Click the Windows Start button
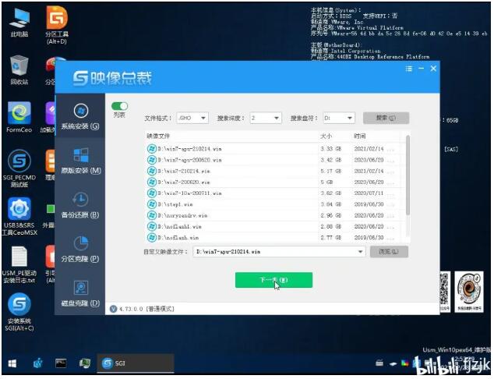Image resolution: width=494 pixels, height=379 pixels. coord(13,363)
